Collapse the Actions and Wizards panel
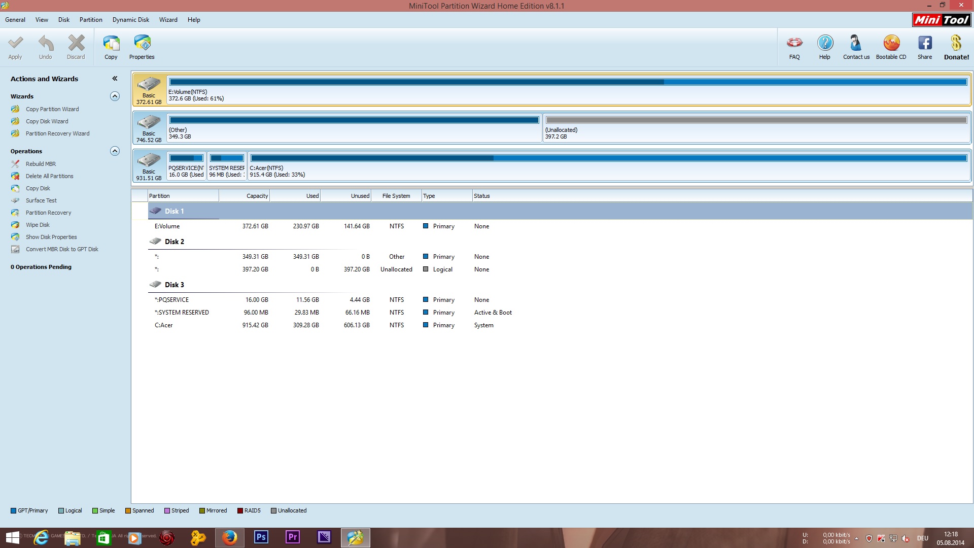Viewport: 974px width, 548px height. [x=115, y=79]
